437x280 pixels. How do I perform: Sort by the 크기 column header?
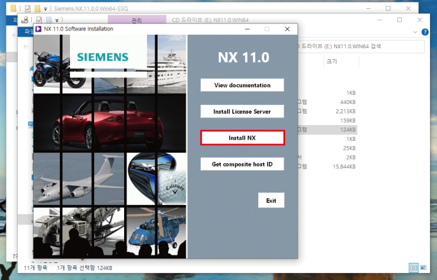click(332, 62)
